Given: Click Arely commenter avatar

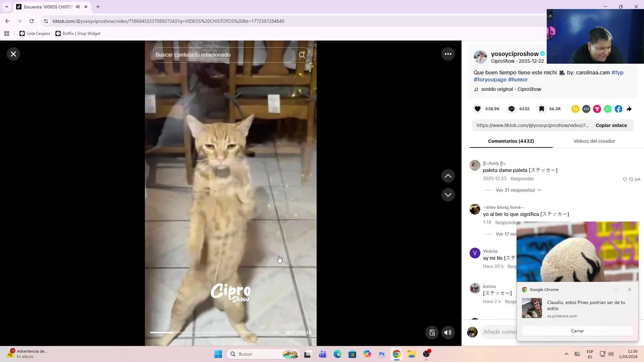Looking at the screenshot, I should [x=474, y=165].
